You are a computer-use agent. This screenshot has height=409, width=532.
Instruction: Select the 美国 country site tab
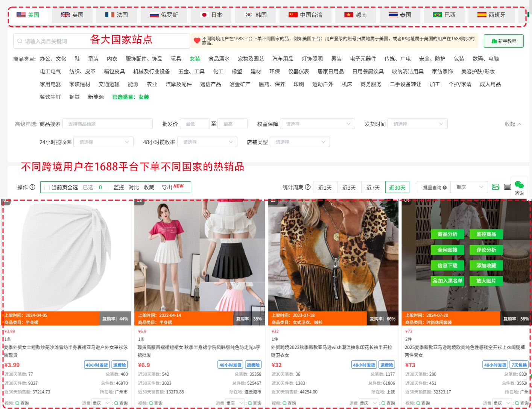[x=28, y=15]
